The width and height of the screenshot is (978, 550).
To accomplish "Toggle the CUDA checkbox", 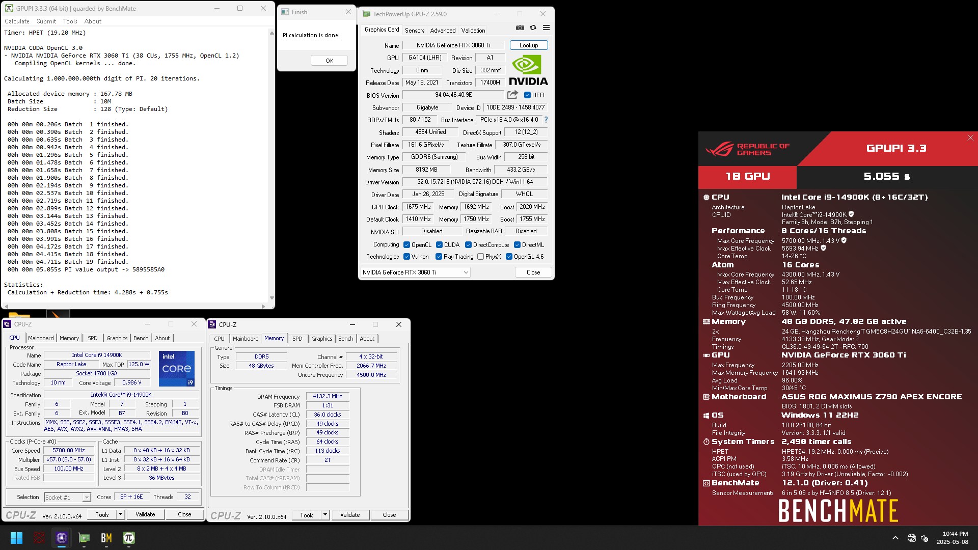I will [439, 245].
